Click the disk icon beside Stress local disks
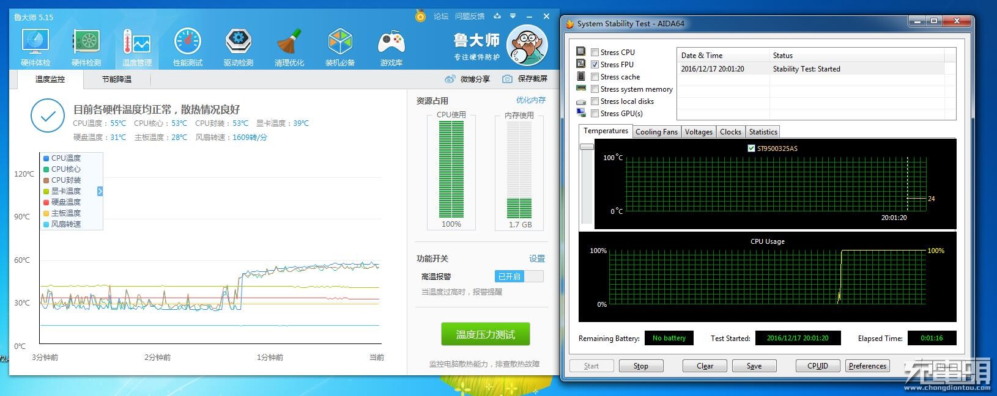 pyautogui.click(x=581, y=101)
